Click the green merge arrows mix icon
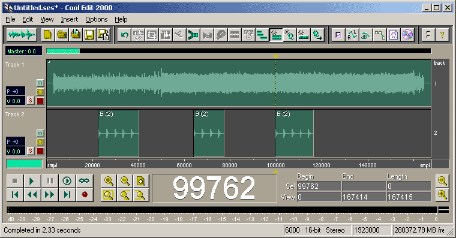Image resolution: width=456 pixels, height=238 pixels. pos(193,35)
